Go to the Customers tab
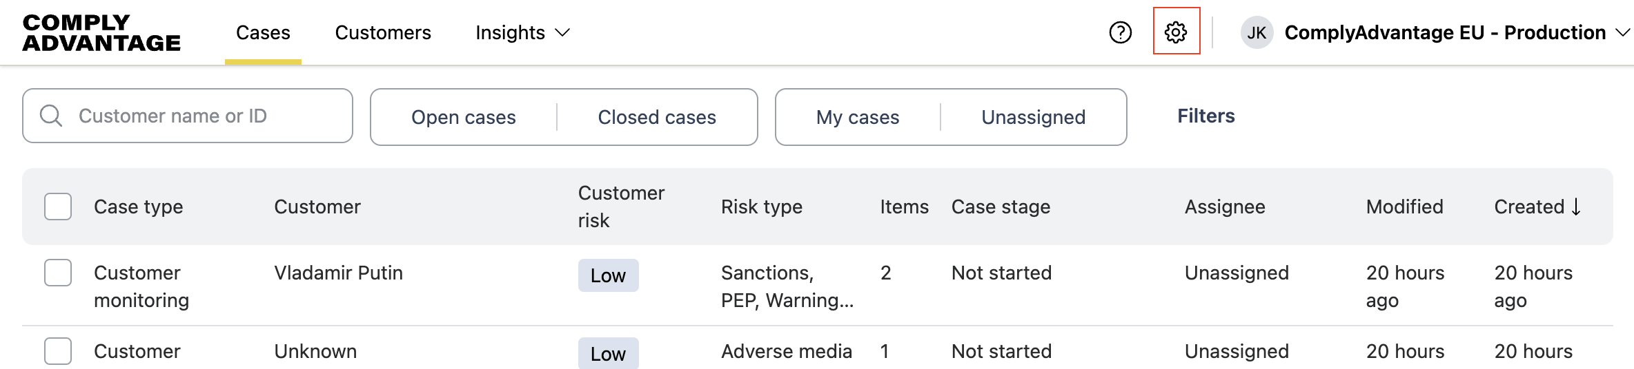 click(383, 32)
